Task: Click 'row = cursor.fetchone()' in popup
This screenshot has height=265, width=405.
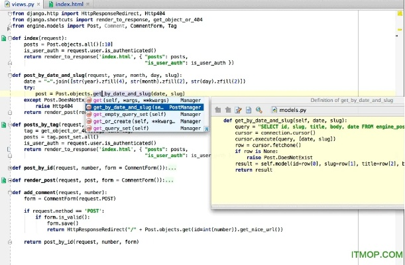Action: [268, 145]
